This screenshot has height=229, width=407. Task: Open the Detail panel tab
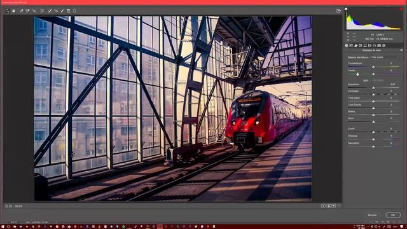coord(356,45)
